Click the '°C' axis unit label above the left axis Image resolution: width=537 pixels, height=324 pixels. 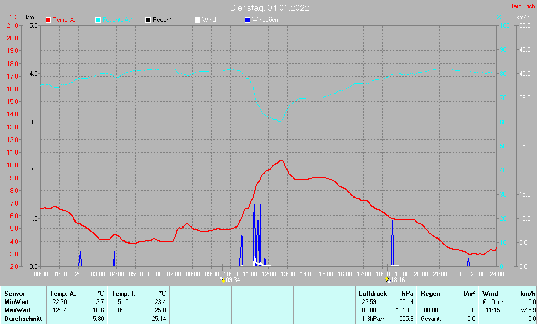click(13, 17)
